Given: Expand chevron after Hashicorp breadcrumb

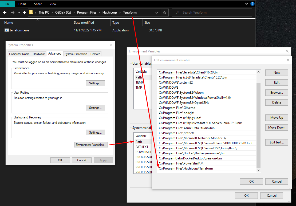Looking at the screenshot, I should 120,13.
